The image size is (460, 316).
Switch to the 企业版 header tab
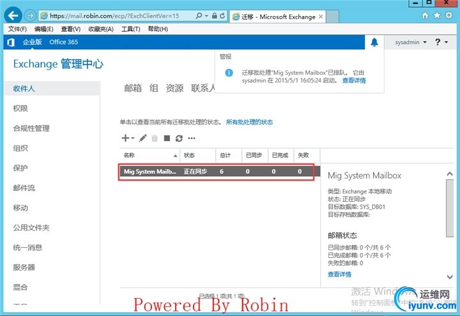(x=33, y=42)
